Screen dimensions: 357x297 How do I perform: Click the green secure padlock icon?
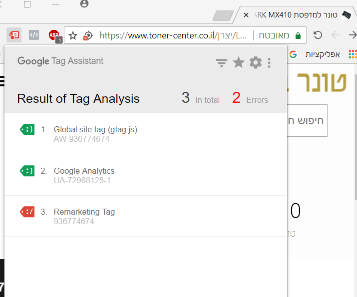[298, 35]
